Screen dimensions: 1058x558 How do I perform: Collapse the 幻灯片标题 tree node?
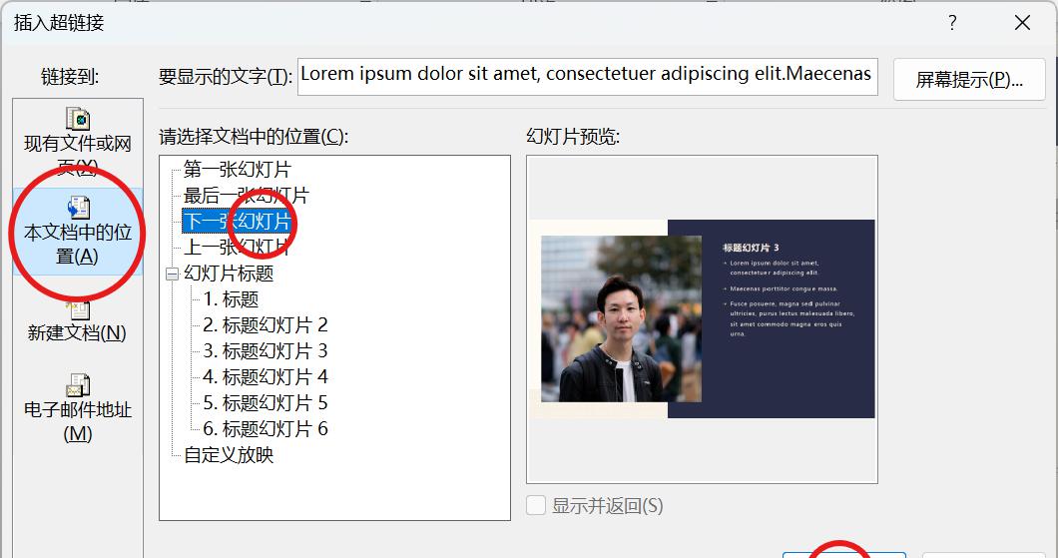pos(172,274)
